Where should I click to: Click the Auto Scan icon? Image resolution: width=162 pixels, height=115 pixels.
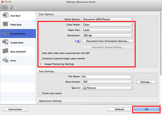(x=5, y=15)
